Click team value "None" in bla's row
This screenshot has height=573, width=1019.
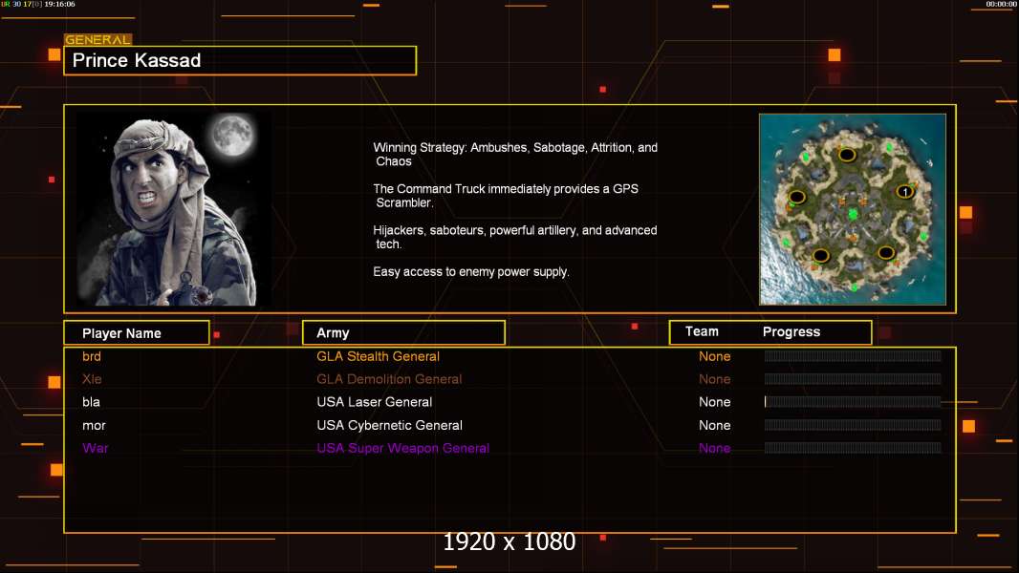click(x=715, y=402)
